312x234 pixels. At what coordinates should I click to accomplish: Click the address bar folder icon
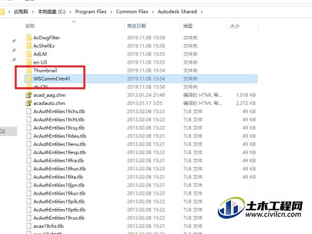tap(2, 12)
